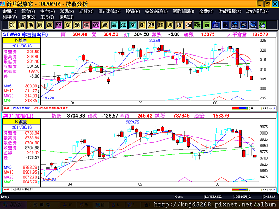Click the 類 toolbar icon
The width and height of the screenshot is (279, 209).
77,25
